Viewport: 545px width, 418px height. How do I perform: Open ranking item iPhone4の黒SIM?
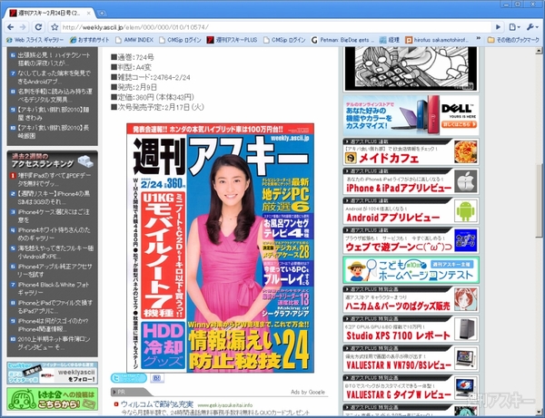(54, 198)
